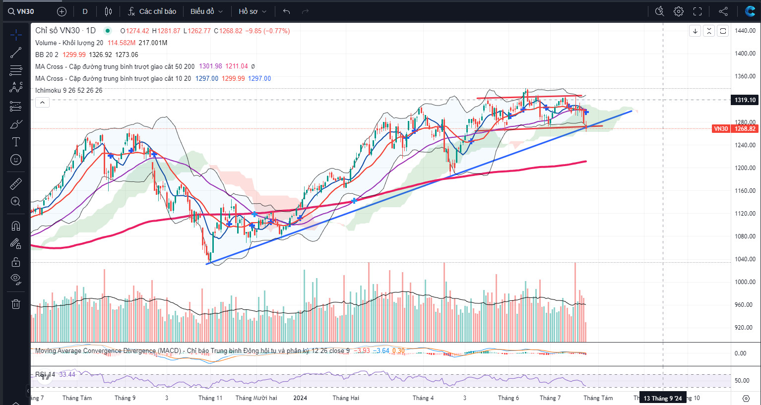Enter fullscreen mode
Viewport: 761px width, 405px height.
pos(698,11)
